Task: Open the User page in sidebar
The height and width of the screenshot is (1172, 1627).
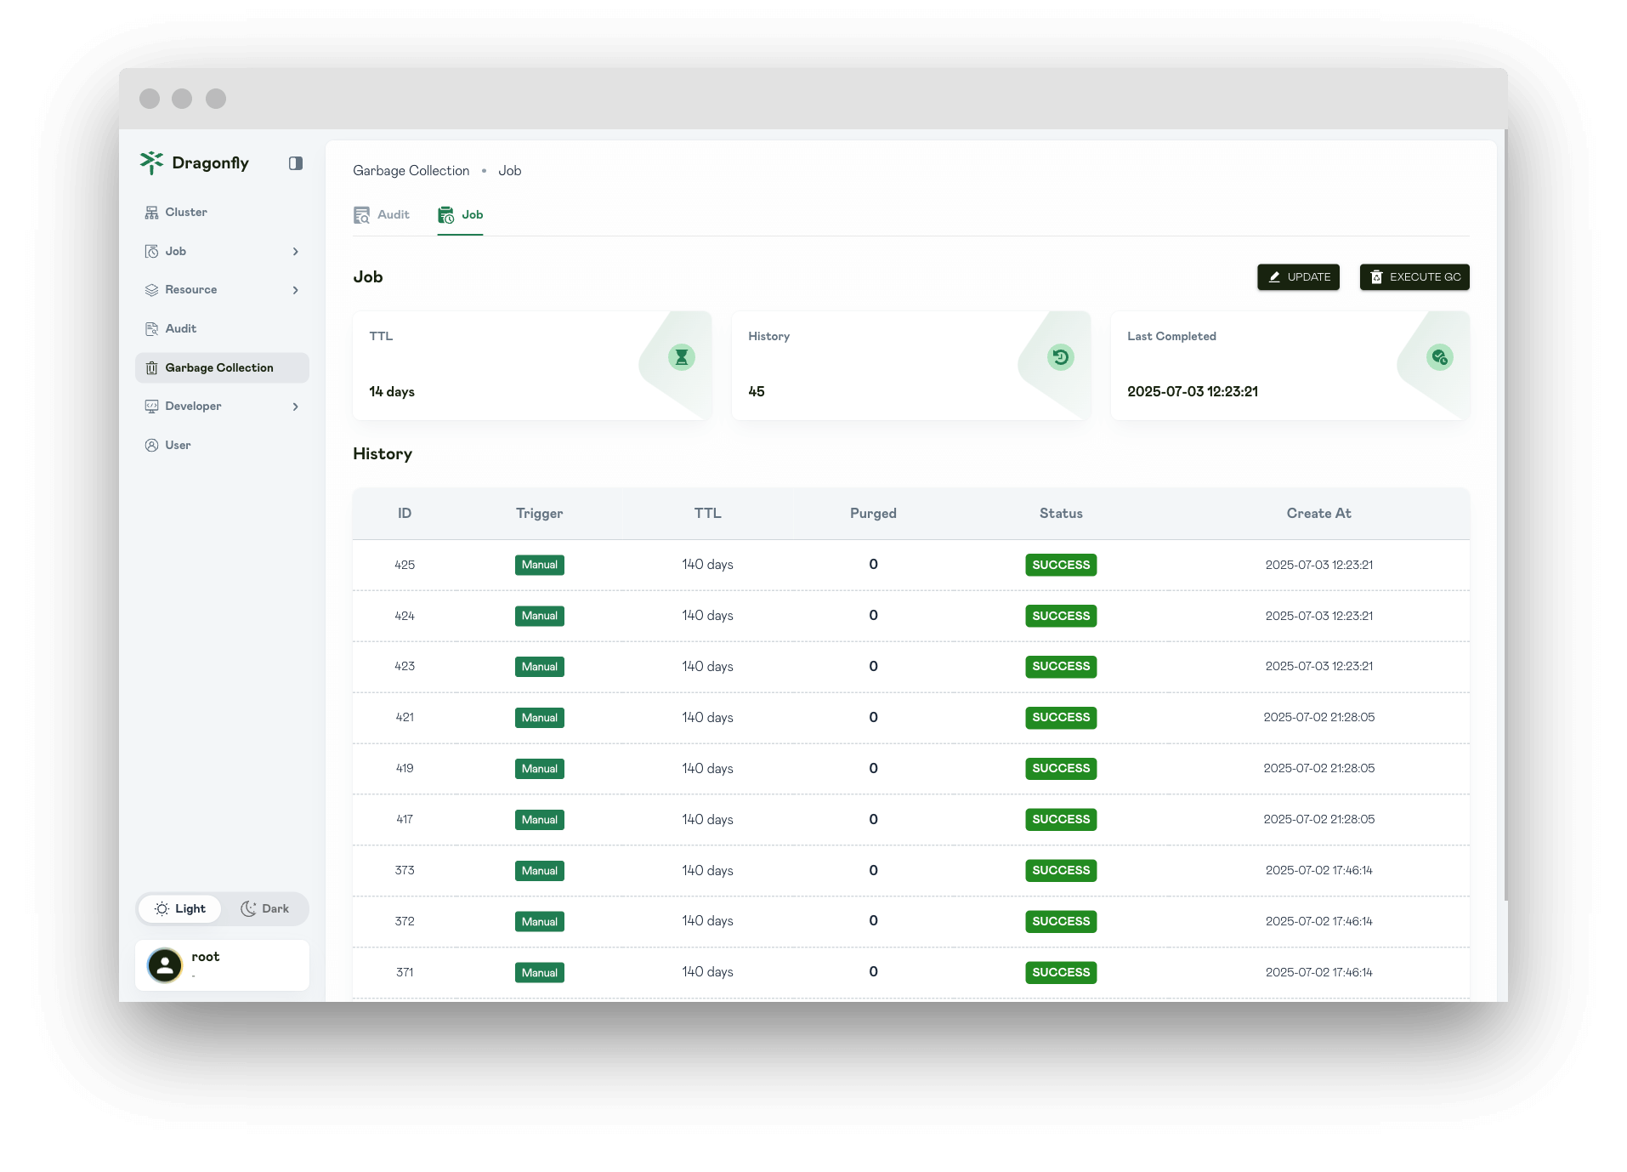Action: 178,446
